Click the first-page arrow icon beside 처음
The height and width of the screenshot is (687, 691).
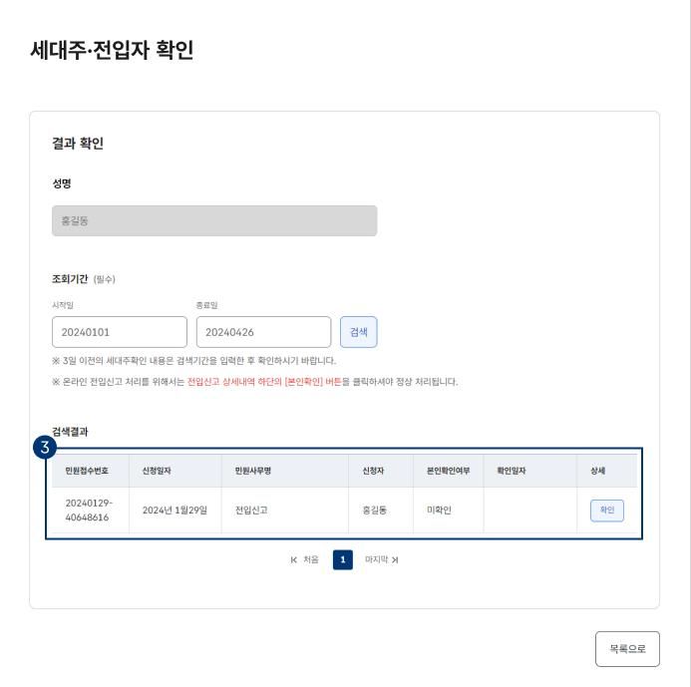(294, 560)
